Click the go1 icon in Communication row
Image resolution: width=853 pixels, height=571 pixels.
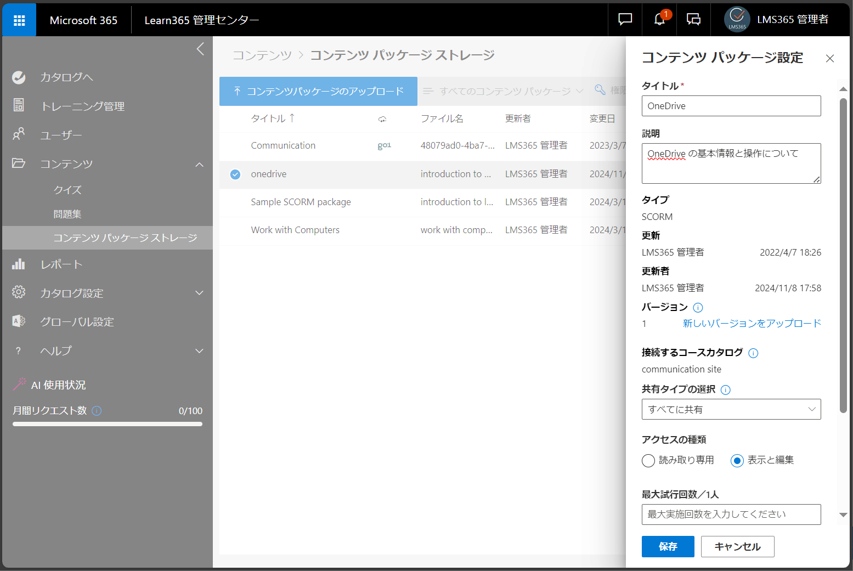click(384, 145)
